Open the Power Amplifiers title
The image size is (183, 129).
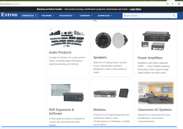(150, 58)
